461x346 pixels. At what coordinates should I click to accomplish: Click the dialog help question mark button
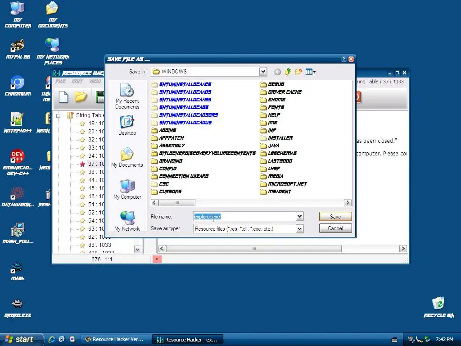343,59
